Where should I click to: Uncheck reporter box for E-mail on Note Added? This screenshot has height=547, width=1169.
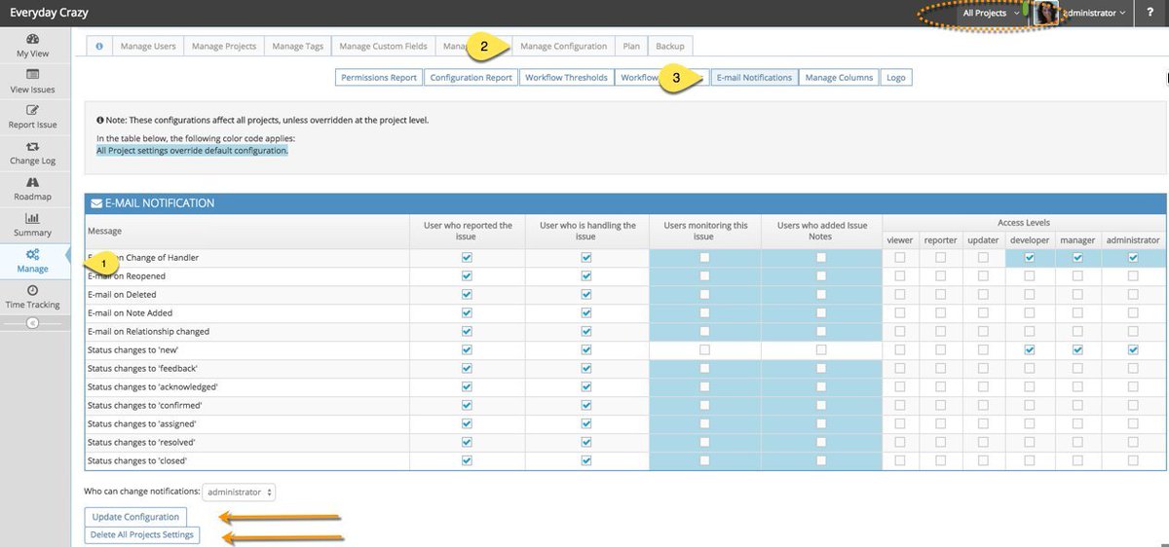[x=467, y=313]
